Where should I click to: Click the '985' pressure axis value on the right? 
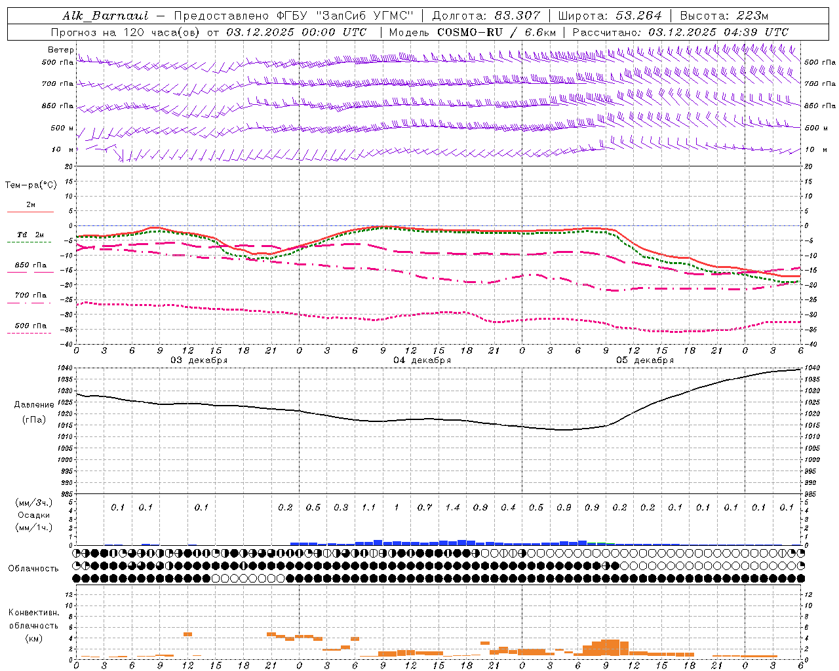(x=812, y=494)
